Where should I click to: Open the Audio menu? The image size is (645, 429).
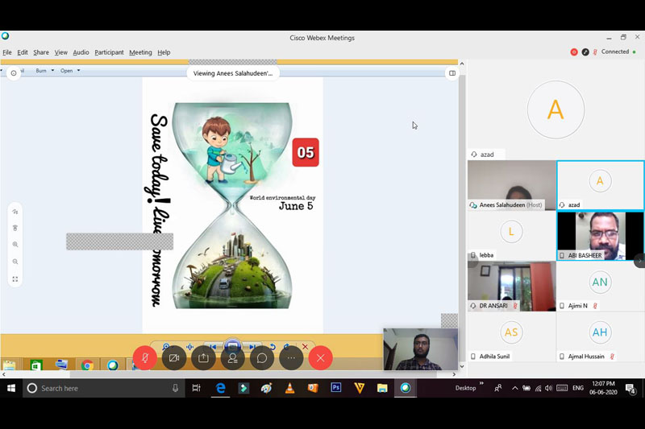coord(81,52)
